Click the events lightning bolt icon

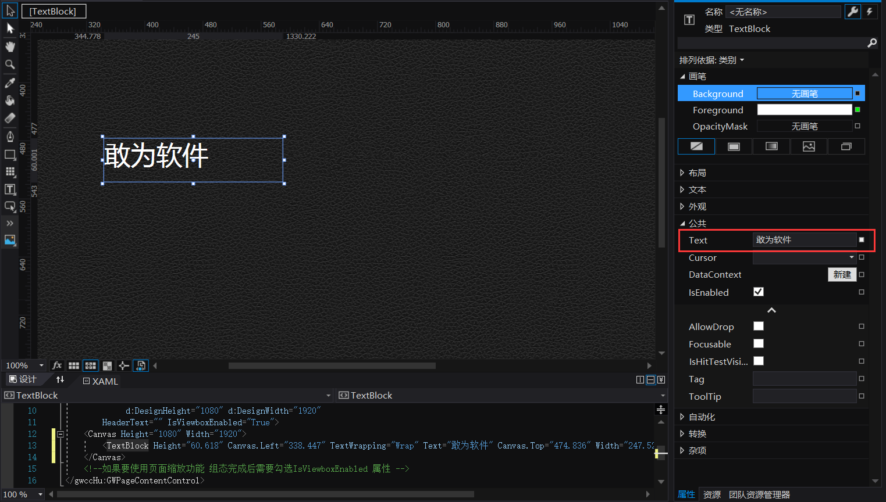coord(869,12)
